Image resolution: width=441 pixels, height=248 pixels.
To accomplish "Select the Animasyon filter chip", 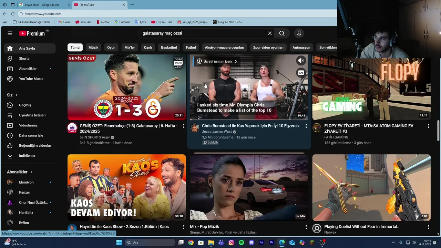I will click(301, 48).
